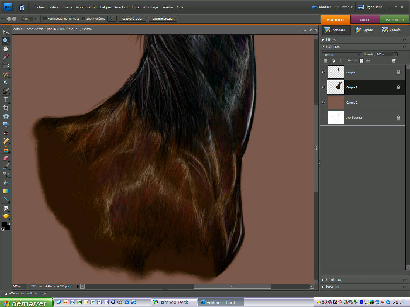Select the Smudge tool

pyautogui.click(x=6, y=208)
